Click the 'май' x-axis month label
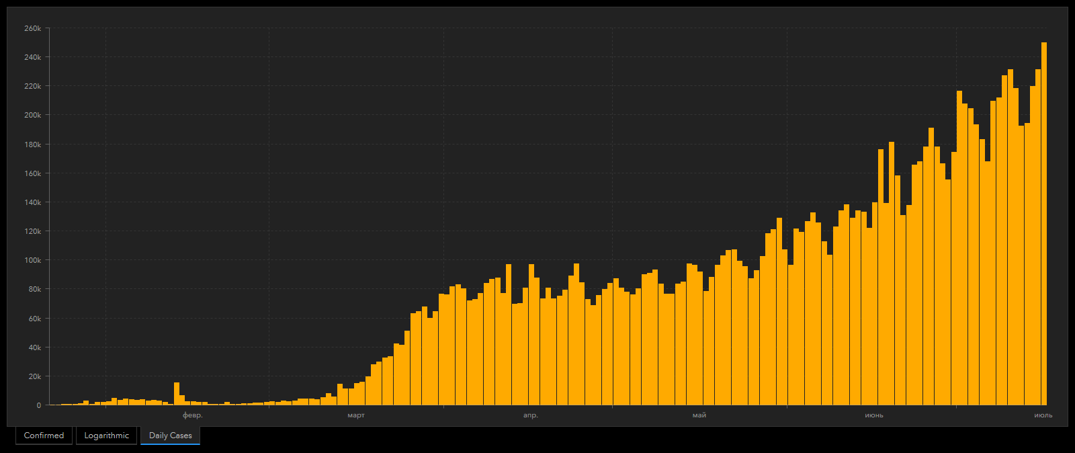 click(x=699, y=415)
